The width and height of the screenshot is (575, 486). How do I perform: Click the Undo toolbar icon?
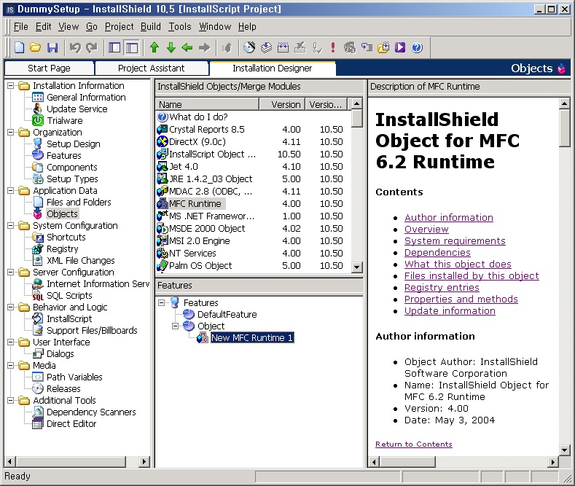pyautogui.click(x=75, y=47)
